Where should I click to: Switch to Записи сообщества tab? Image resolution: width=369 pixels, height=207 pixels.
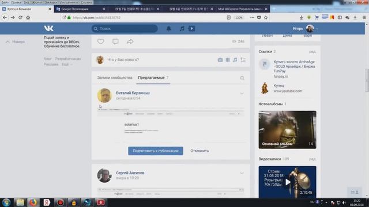tap(115, 78)
